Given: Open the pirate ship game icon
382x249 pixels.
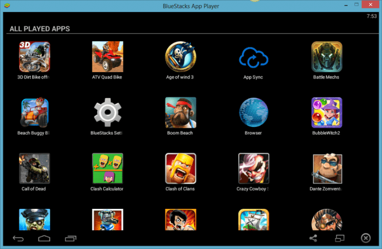Looking at the screenshot, I should 253,220.
